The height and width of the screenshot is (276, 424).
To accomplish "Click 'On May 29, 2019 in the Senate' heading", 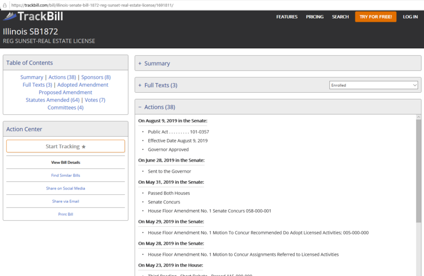I will (171, 221).
